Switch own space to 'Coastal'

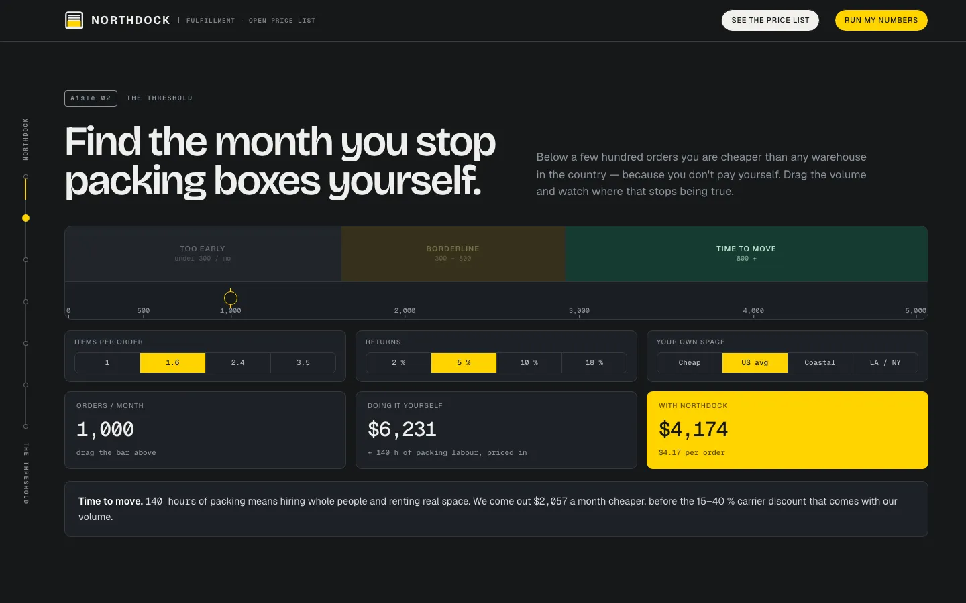[x=820, y=362]
